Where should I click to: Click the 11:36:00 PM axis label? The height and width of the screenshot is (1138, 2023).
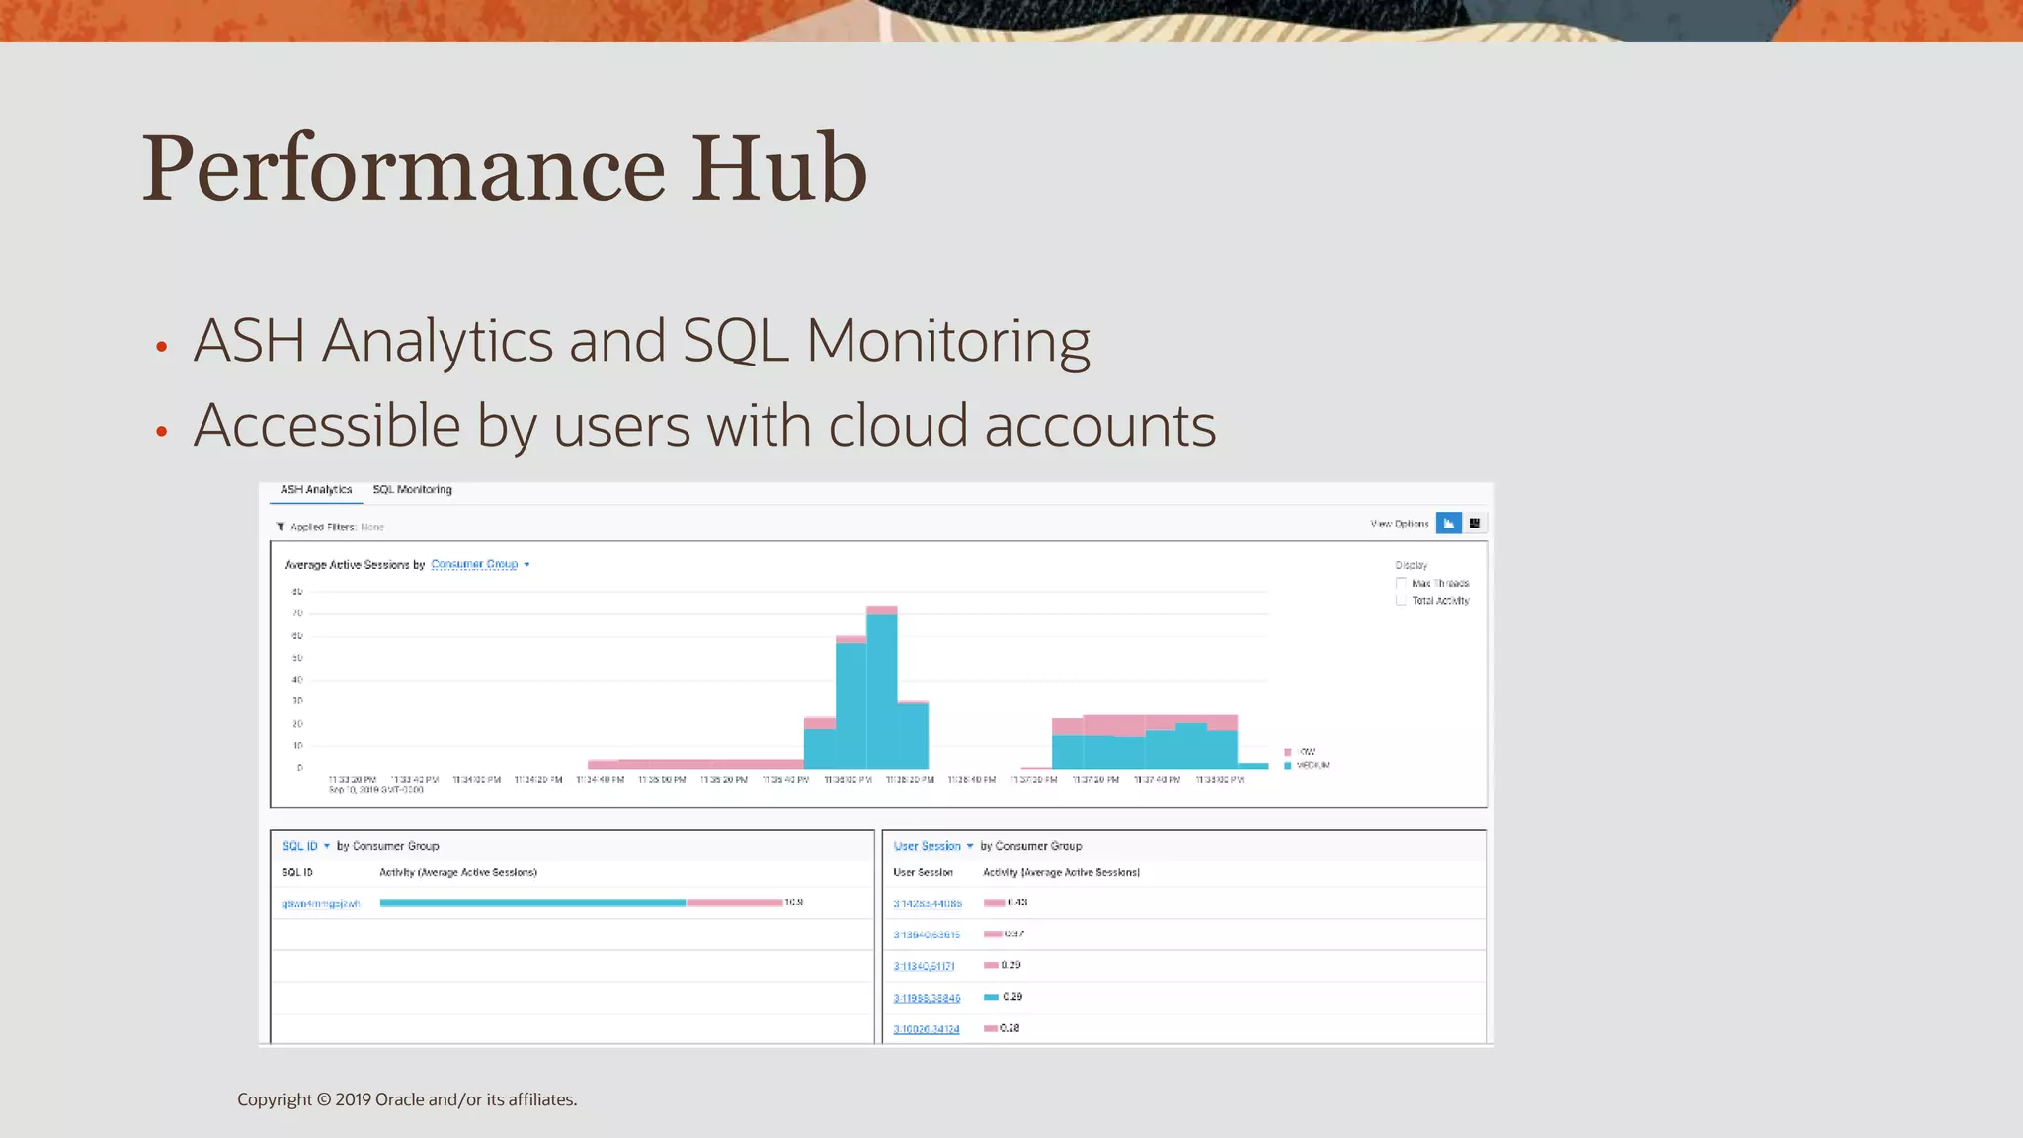pyautogui.click(x=848, y=780)
